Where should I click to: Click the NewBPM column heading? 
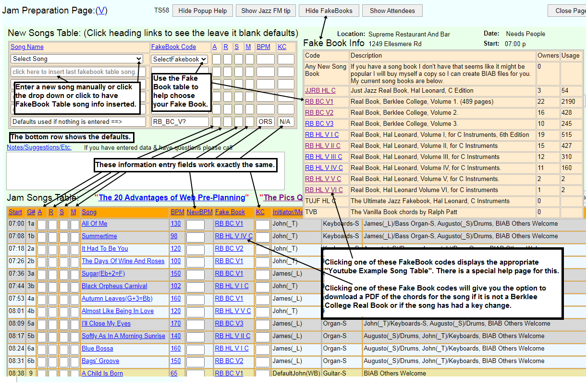coord(199,212)
